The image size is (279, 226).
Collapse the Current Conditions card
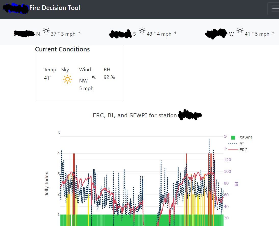tap(62, 49)
